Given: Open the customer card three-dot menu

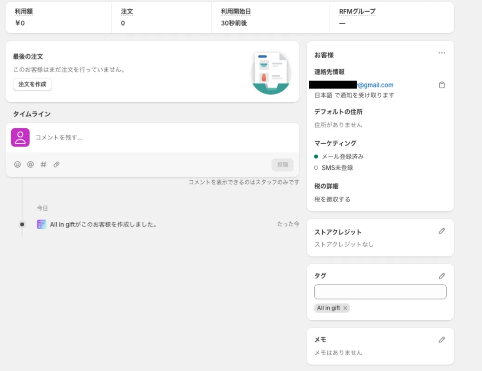Looking at the screenshot, I should (x=442, y=53).
